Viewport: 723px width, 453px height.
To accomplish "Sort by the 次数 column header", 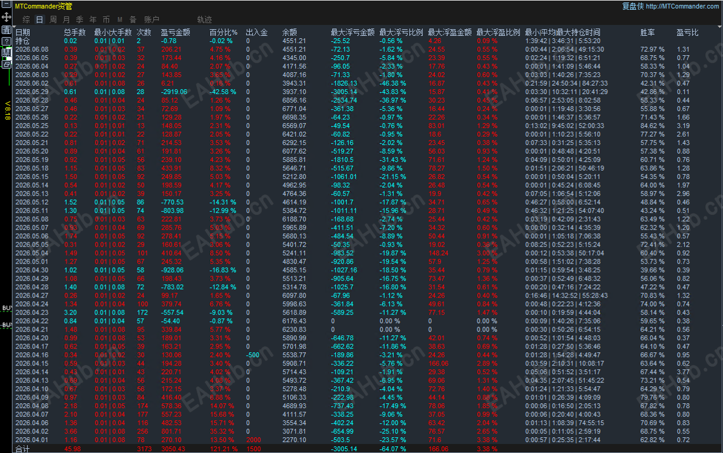I will [144, 32].
